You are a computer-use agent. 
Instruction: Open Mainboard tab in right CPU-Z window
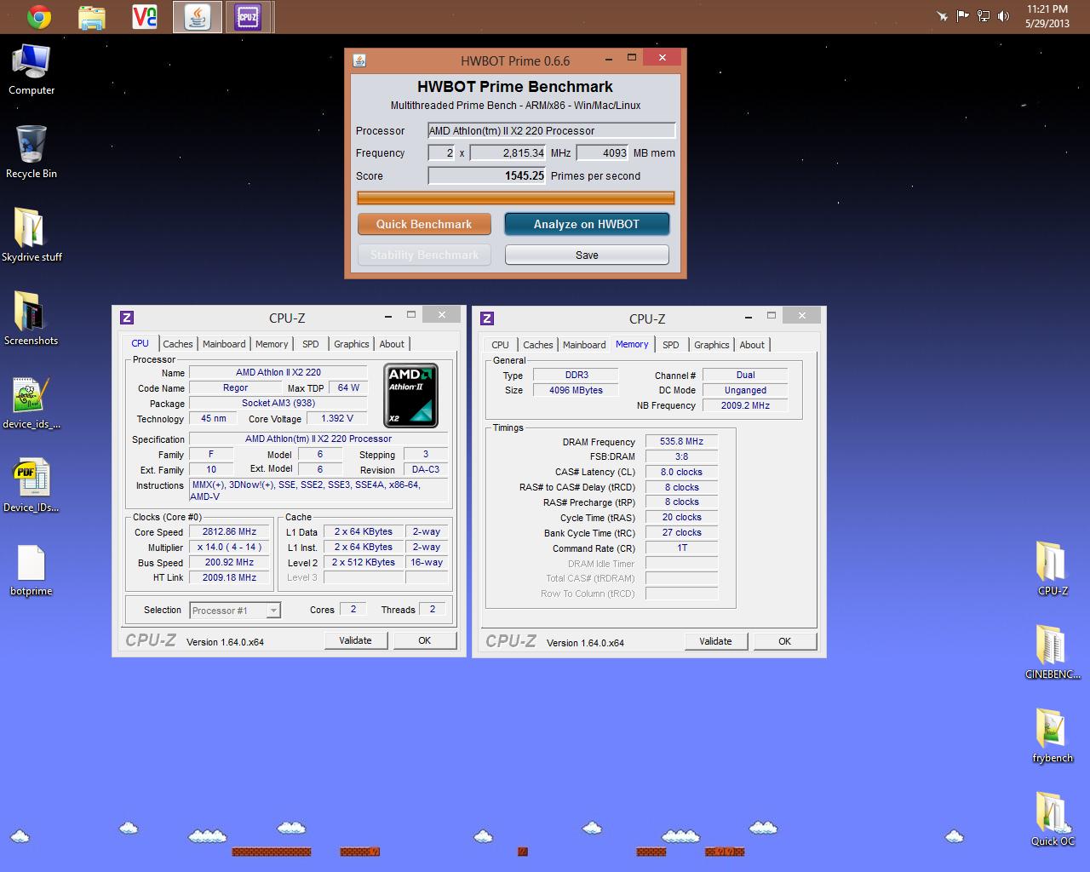(584, 345)
